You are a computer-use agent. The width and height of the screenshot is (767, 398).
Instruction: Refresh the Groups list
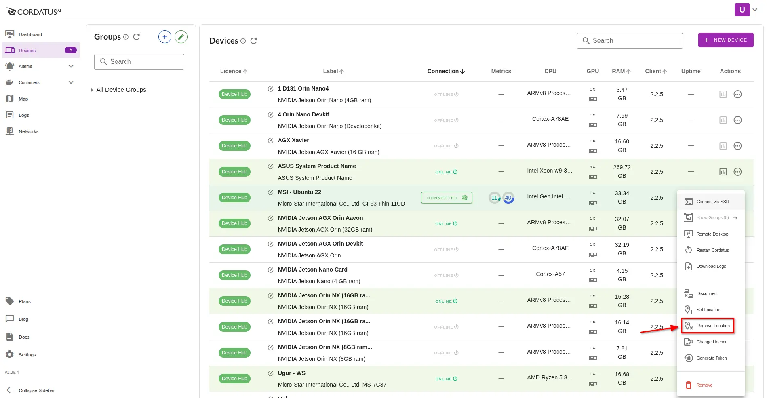pos(137,37)
